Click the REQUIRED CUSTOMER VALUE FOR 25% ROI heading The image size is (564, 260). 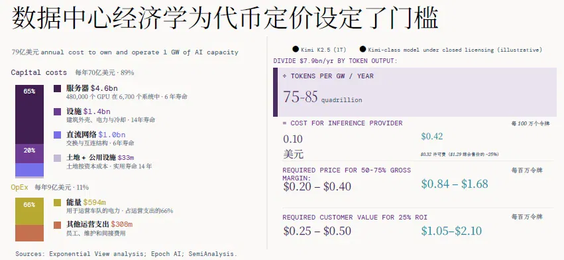(355, 218)
